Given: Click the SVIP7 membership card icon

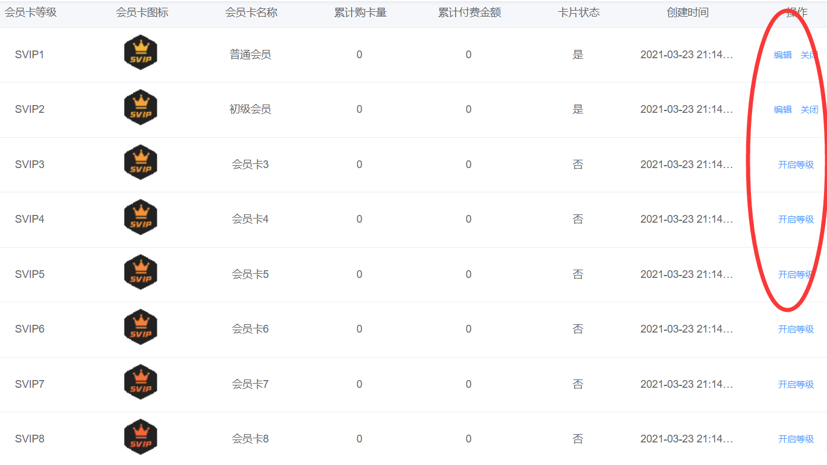Looking at the screenshot, I should coord(141,382).
